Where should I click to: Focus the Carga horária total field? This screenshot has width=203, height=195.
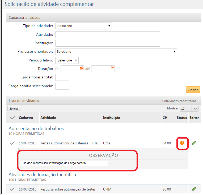click(x=62, y=77)
